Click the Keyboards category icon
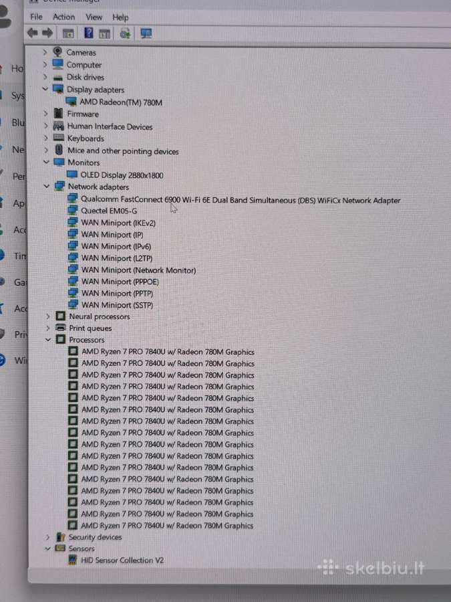The image size is (451, 602). click(x=59, y=137)
